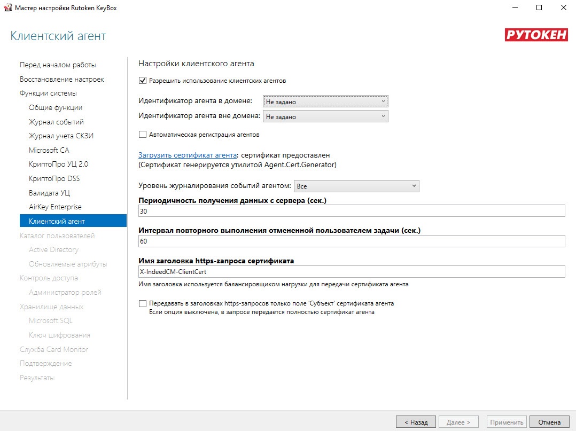The image size is (576, 431).
Task: Open the 'Уровень журналирования событий агентом' dropdown
Action: 356,186
